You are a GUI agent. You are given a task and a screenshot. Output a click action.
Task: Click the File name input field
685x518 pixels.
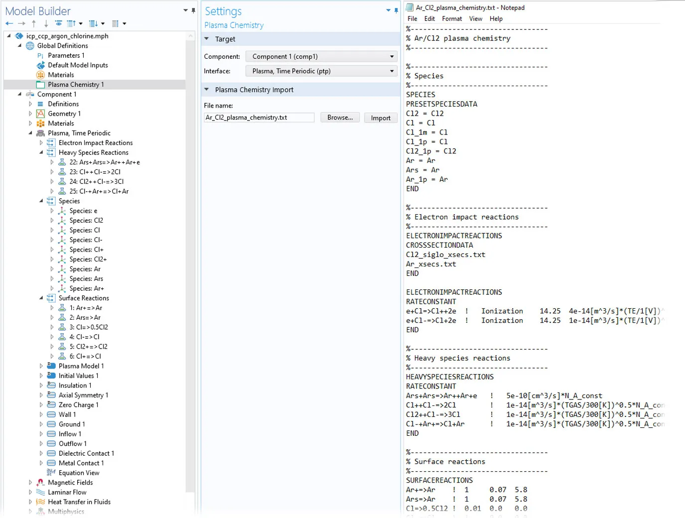(x=259, y=118)
